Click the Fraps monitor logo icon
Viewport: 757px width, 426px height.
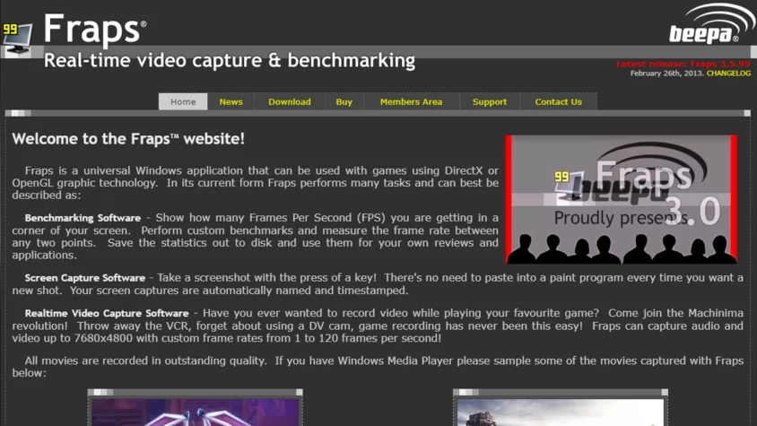pos(17,39)
